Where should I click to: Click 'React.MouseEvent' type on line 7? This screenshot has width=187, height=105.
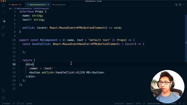click(x=62, y=28)
